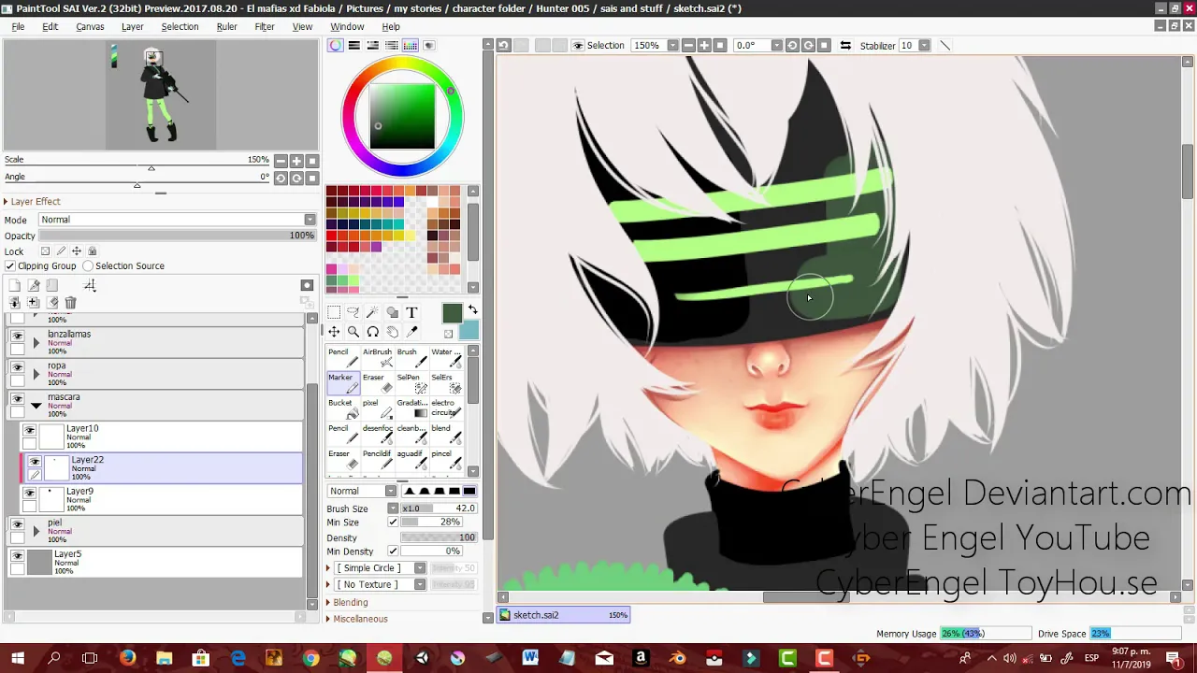This screenshot has height=673, width=1197.
Task: Open the Filter menu
Action: tap(265, 26)
